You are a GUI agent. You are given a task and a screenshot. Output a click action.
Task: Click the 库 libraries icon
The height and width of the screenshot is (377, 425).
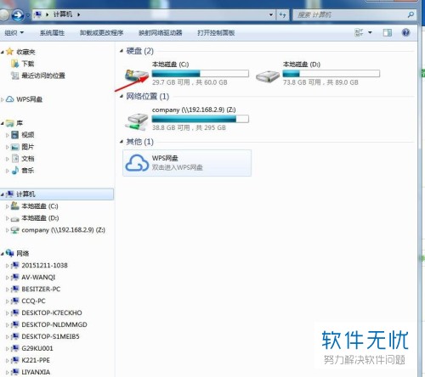[10, 123]
